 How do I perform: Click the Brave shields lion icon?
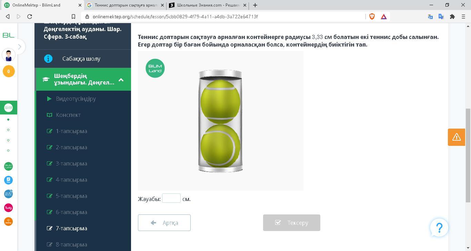tap(372, 17)
